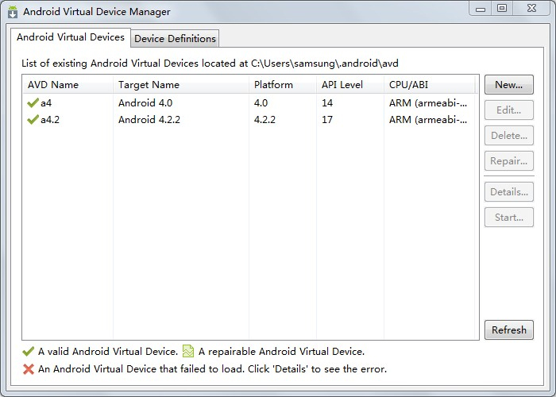
Task: Maximize the Android Virtual Device Manager window
Action: click(502, 9)
